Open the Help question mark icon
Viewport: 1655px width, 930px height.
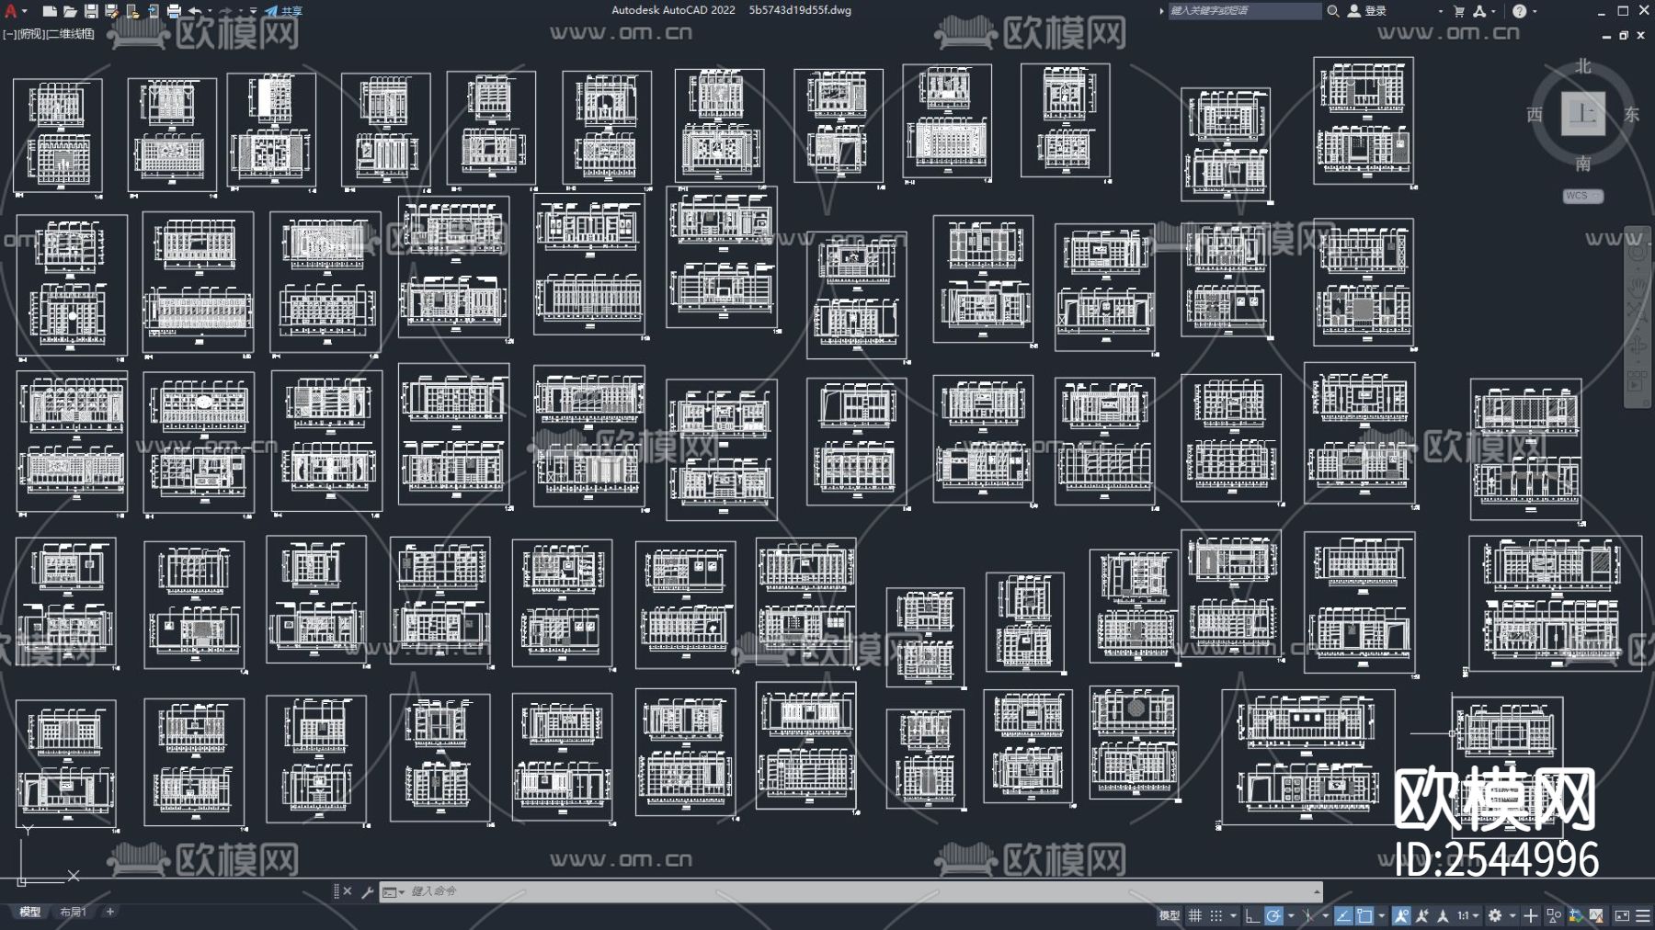pos(1519,11)
